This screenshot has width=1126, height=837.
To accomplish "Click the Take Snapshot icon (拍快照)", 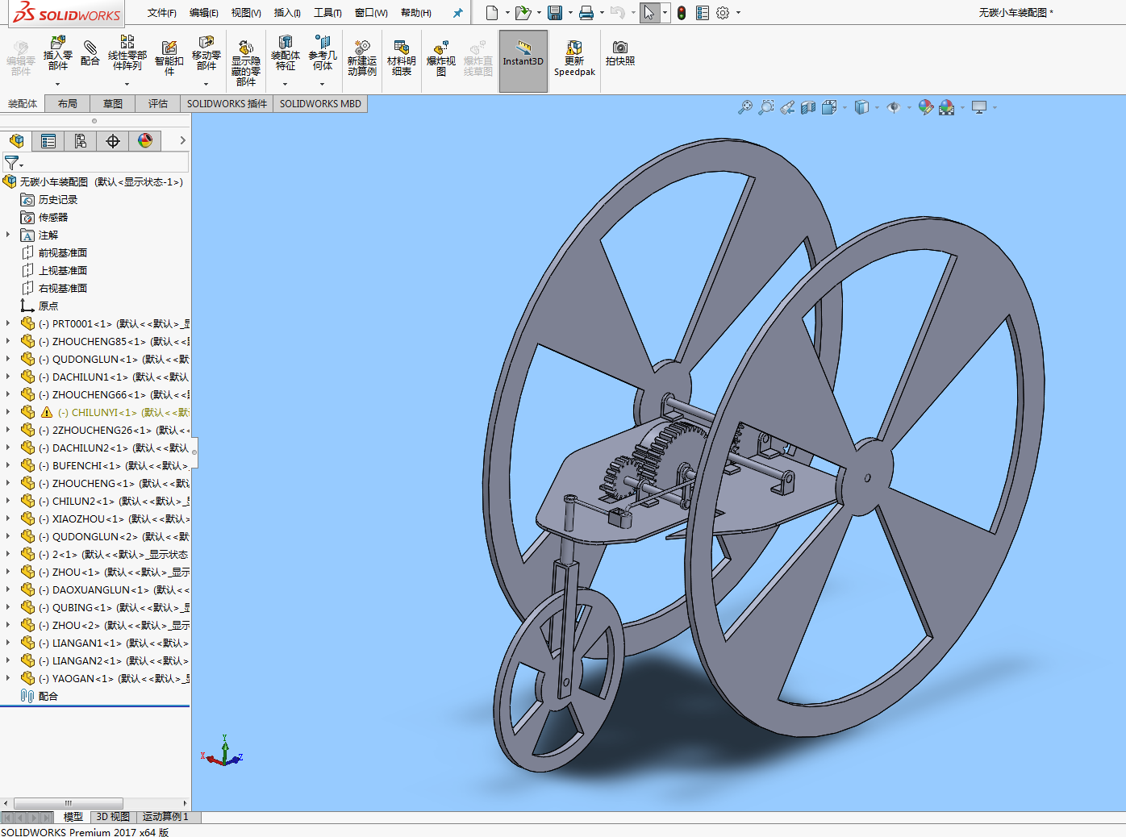I will click(x=619, y=53).
